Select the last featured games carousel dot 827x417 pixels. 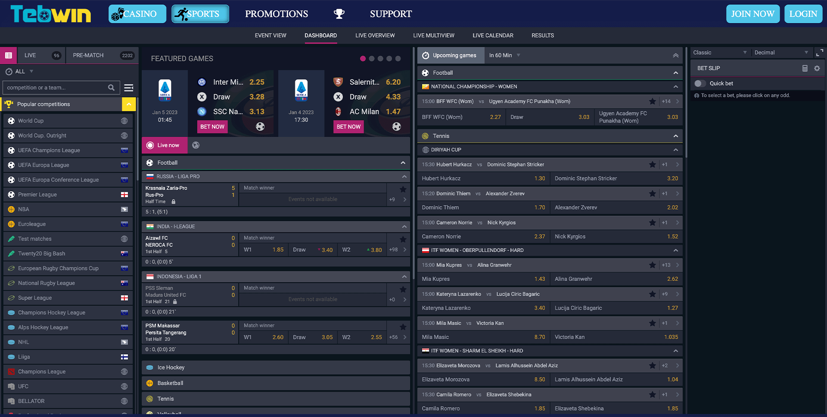398,59
